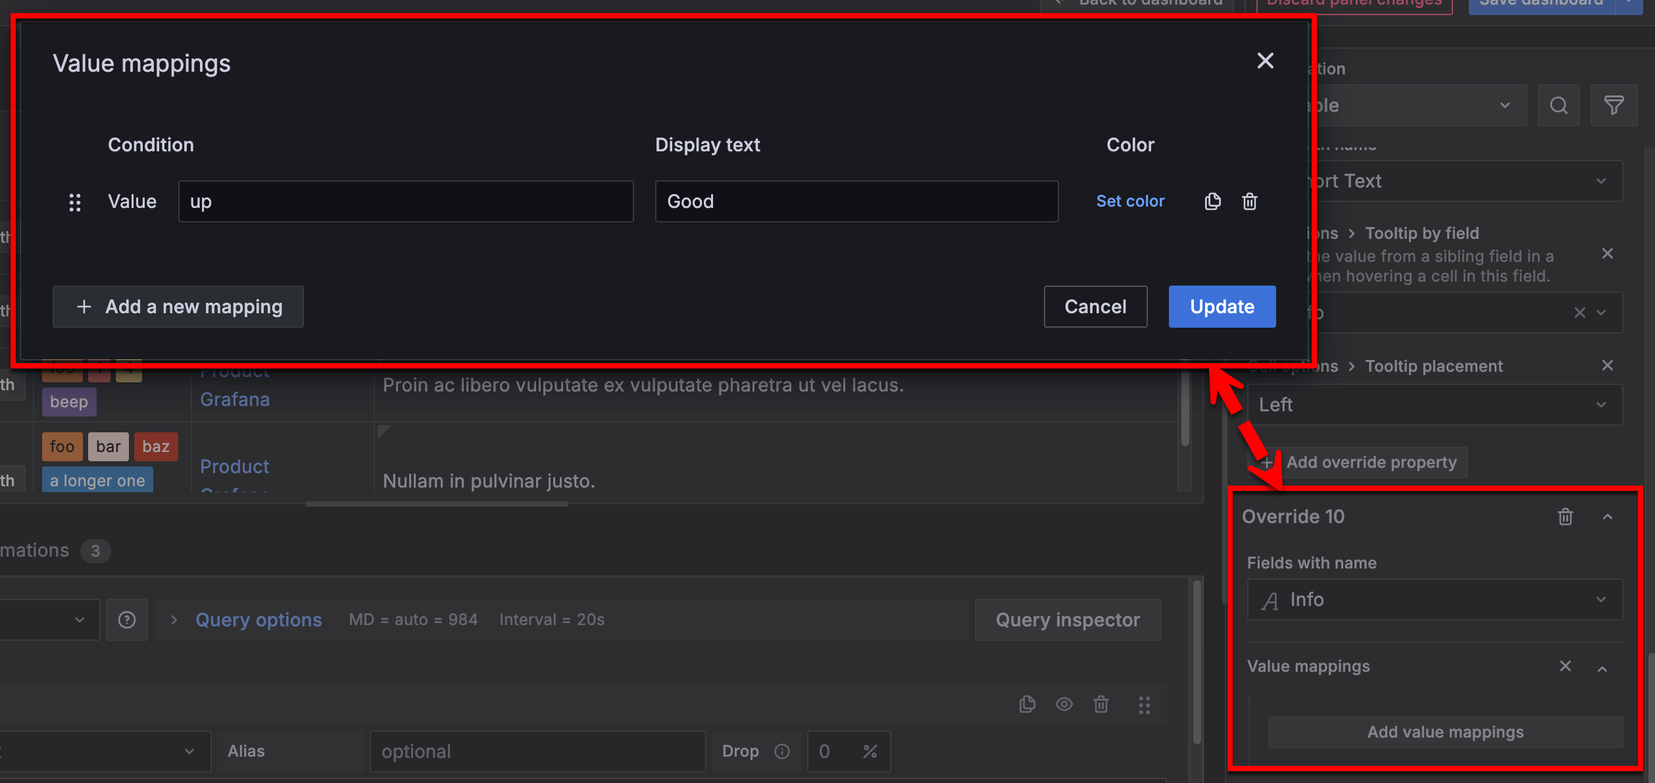The height and width of the screenshot is (783, 1655).
Task: Collapse the Override 10 section
Action: click(x=1607, y=517)
